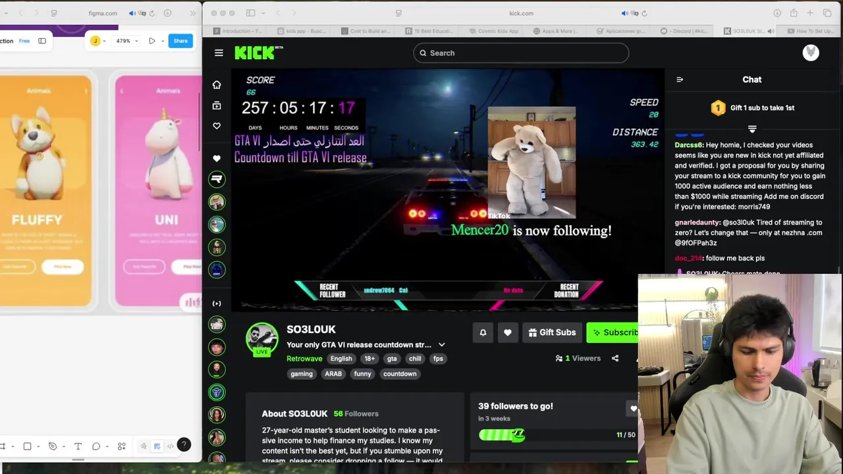
Task: Click the Free plan label in Figma
Action: [x=24, y=41]
